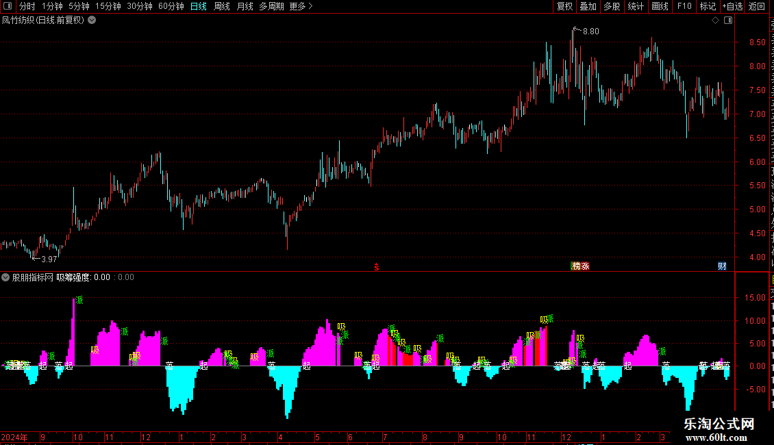The height and width of the screenshot is (445, 774).
Task: Toggle the side panel icon in chart header
Action: point(728,21)
